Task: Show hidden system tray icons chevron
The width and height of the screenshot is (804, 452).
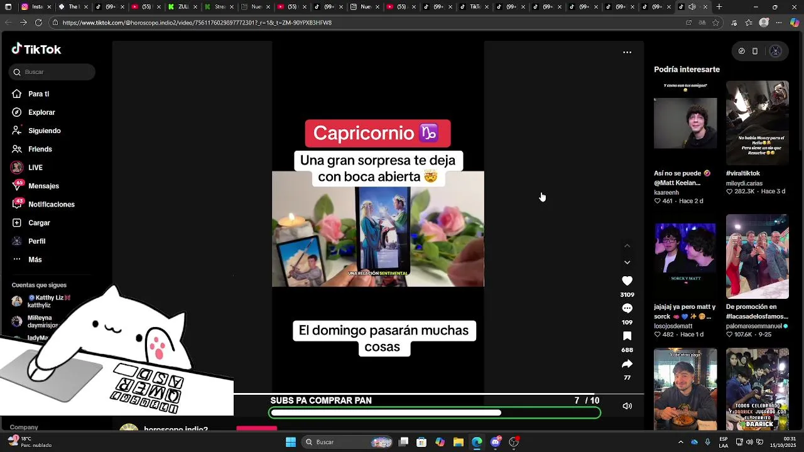Action: click(x=681, y=442)
